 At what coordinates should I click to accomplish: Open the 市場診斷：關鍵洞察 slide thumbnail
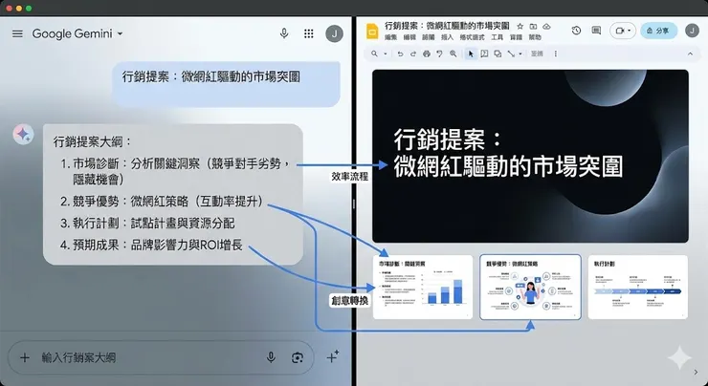click(x=423, y=288)
